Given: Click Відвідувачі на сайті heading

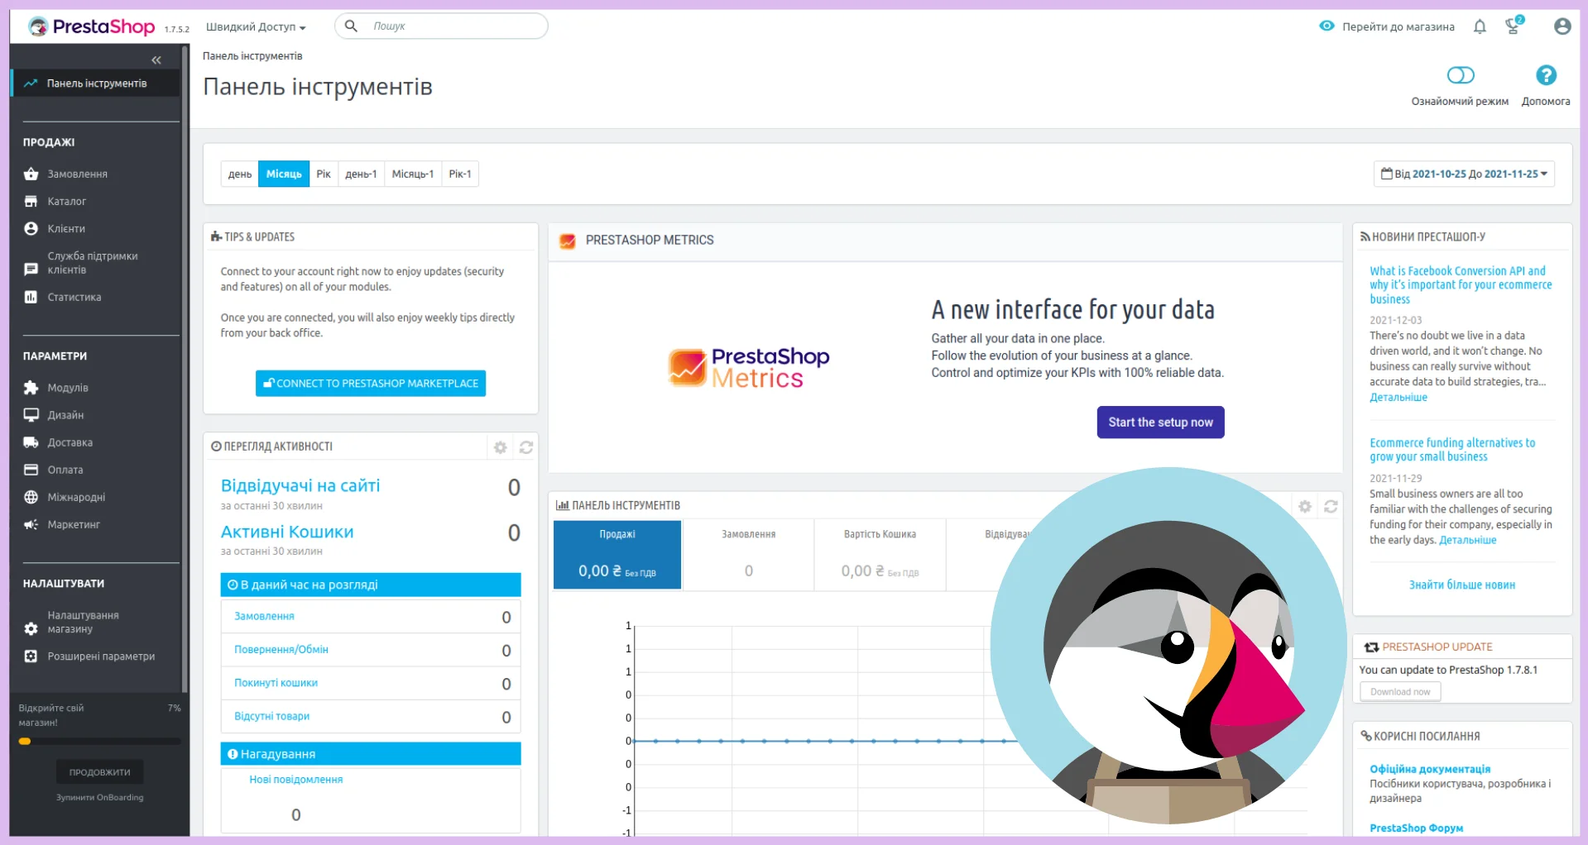Looking at the screenshot, I should click(300, 486).
